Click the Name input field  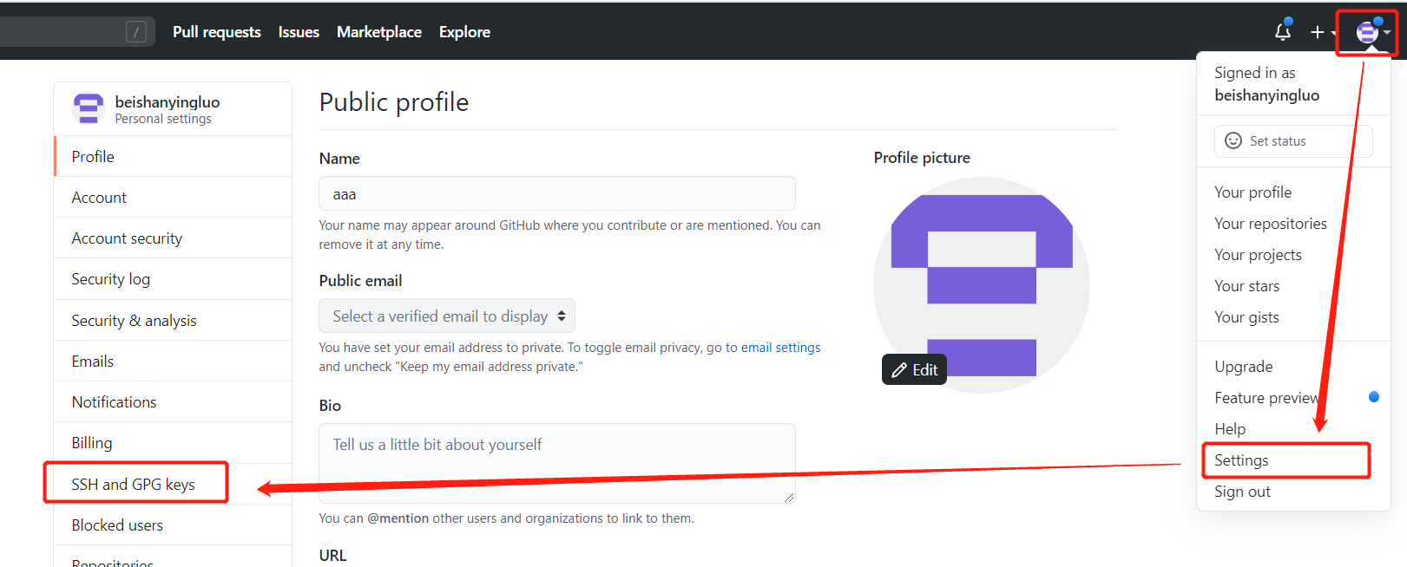point(557,193)
